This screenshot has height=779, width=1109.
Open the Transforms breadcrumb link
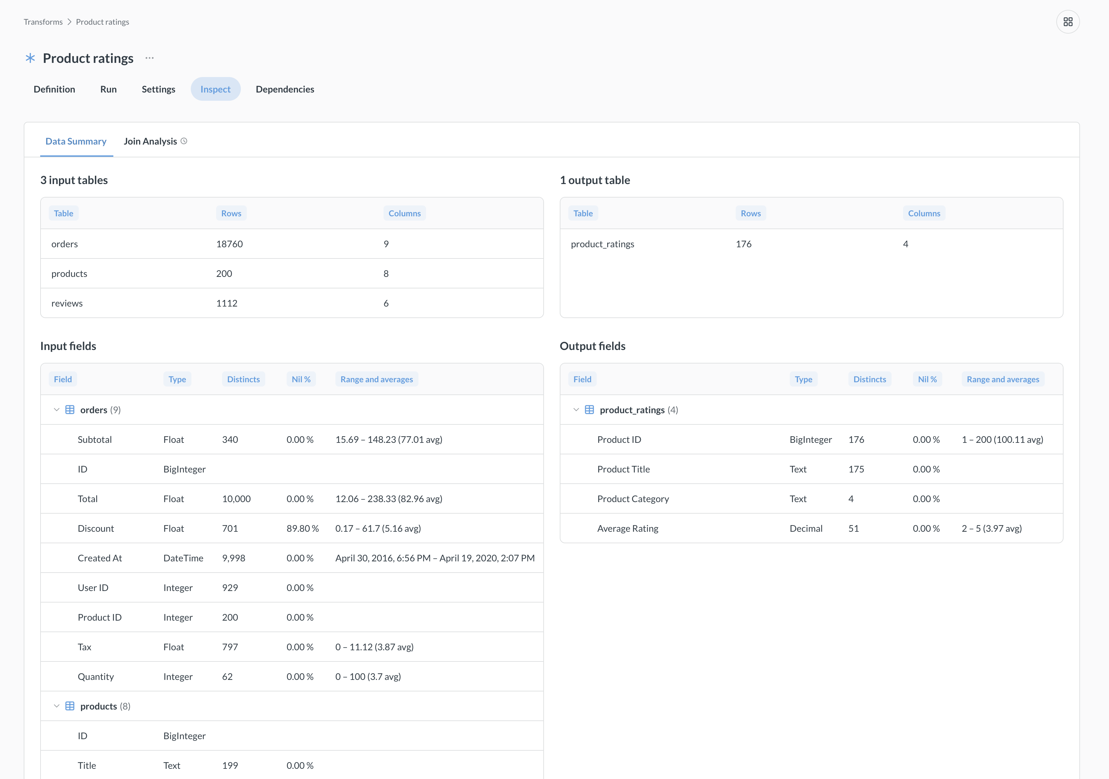point(43,22)
